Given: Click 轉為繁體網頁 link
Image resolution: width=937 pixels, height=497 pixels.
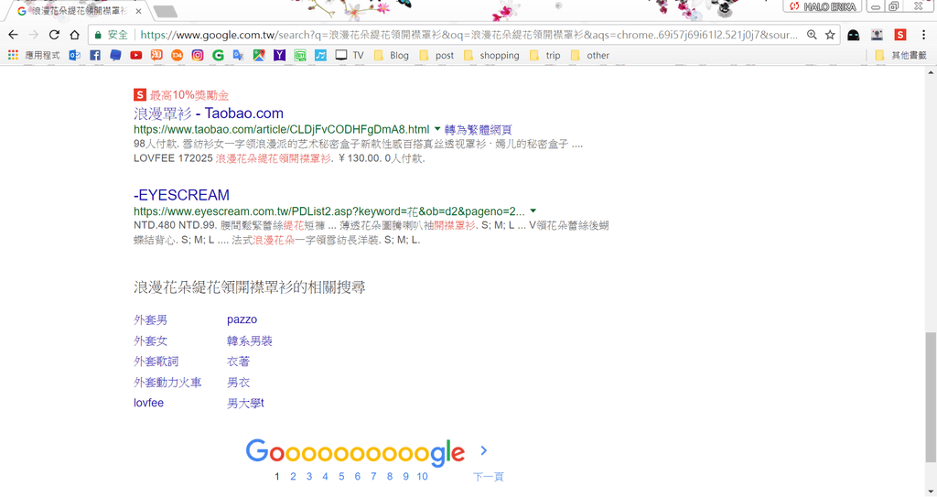Looking at the screenshot, I should coord(478,129).
